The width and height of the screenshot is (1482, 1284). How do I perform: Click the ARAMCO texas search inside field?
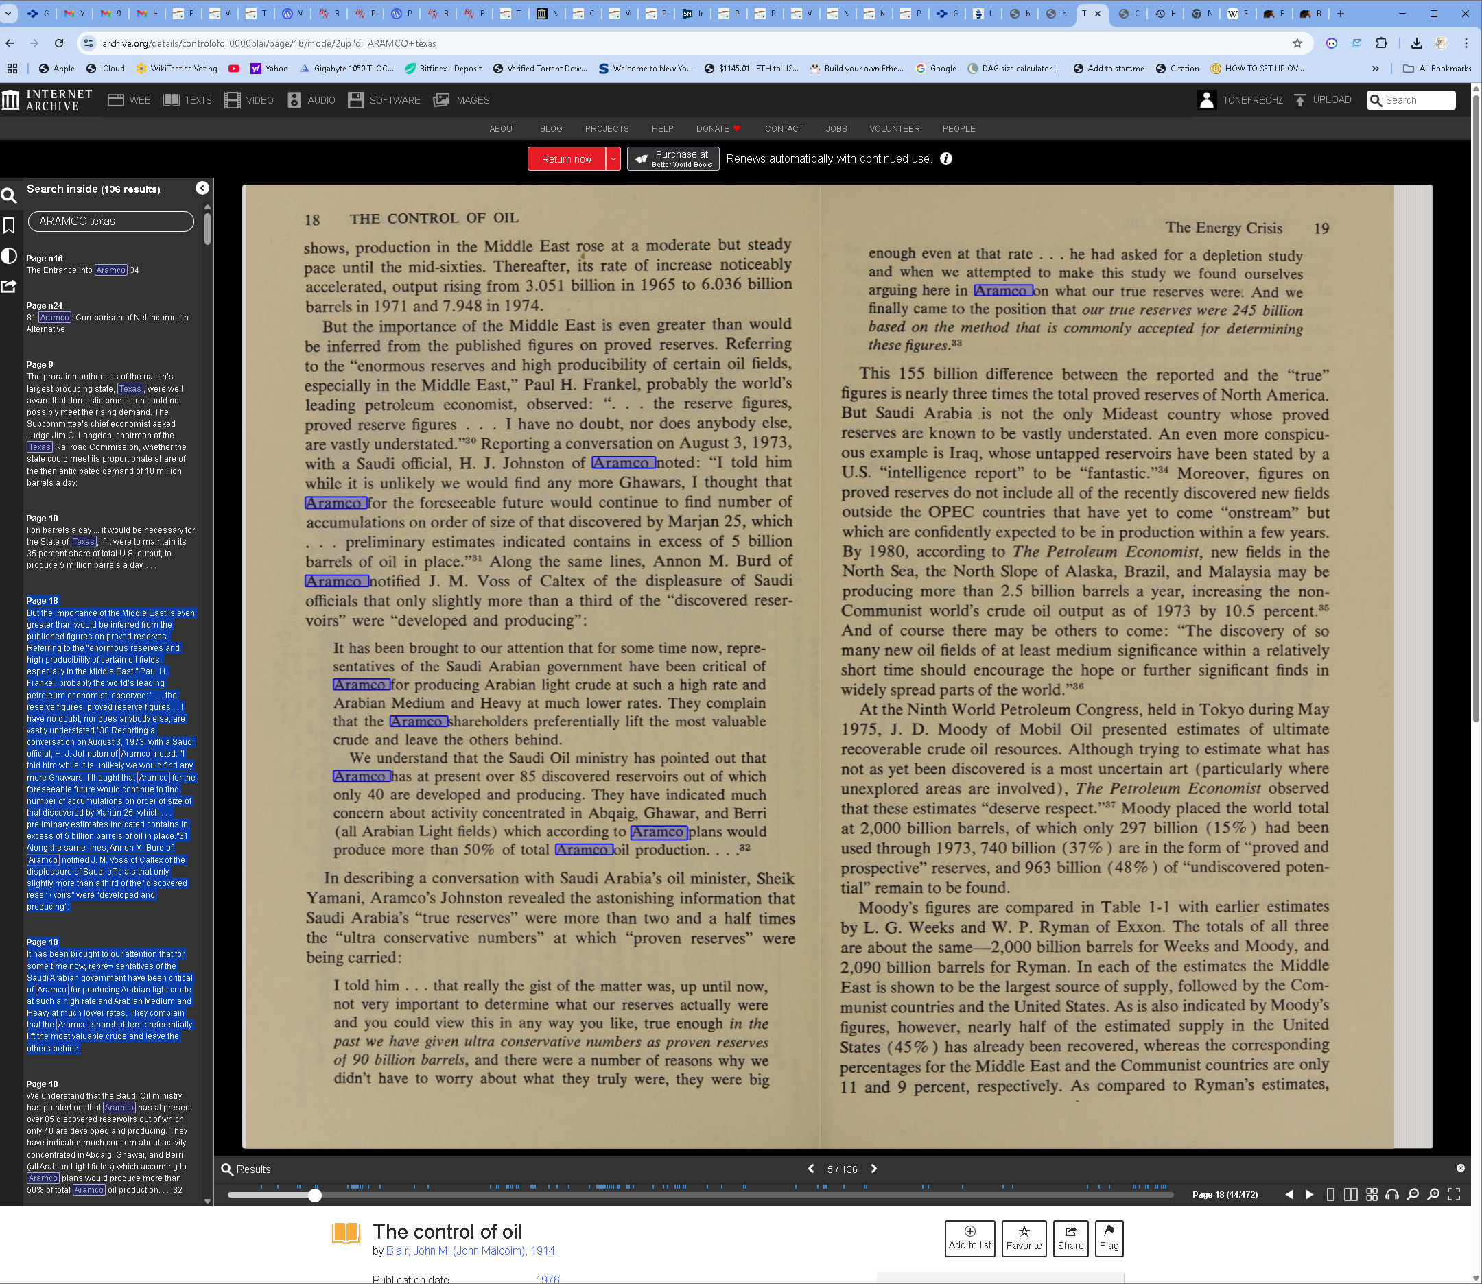coord(111,222)
